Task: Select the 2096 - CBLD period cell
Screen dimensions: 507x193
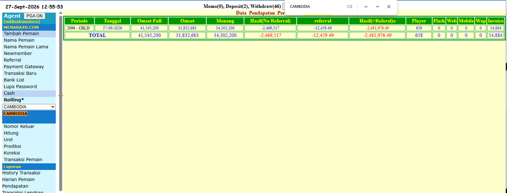Action: (x=79, y=28)
